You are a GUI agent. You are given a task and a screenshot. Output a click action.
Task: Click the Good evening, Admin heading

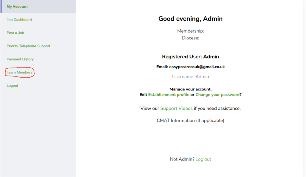[x=190, y=19]
